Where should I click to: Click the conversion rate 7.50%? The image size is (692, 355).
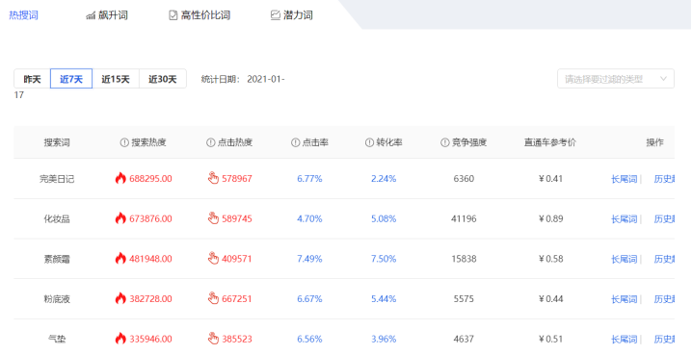point(384,259)
